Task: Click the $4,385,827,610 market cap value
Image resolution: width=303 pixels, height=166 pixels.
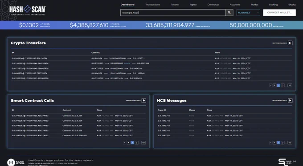Action: pyautogui.click(x=89, y=25)
